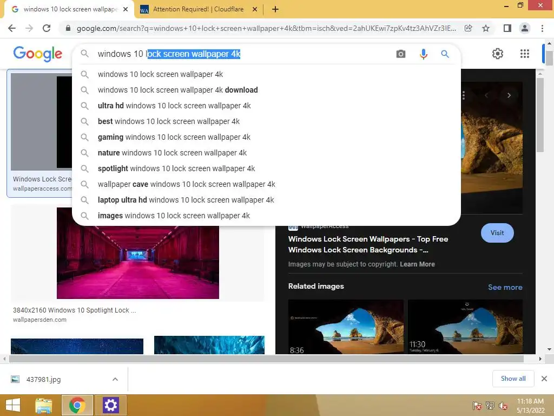Show all downloads
Screen dimensions: 554x416
pos(513,379)
